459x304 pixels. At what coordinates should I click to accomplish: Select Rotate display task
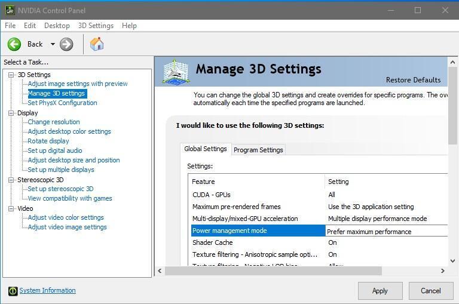(48, 141)
